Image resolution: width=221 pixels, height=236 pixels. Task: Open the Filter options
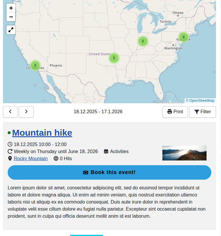pos(202,112)
